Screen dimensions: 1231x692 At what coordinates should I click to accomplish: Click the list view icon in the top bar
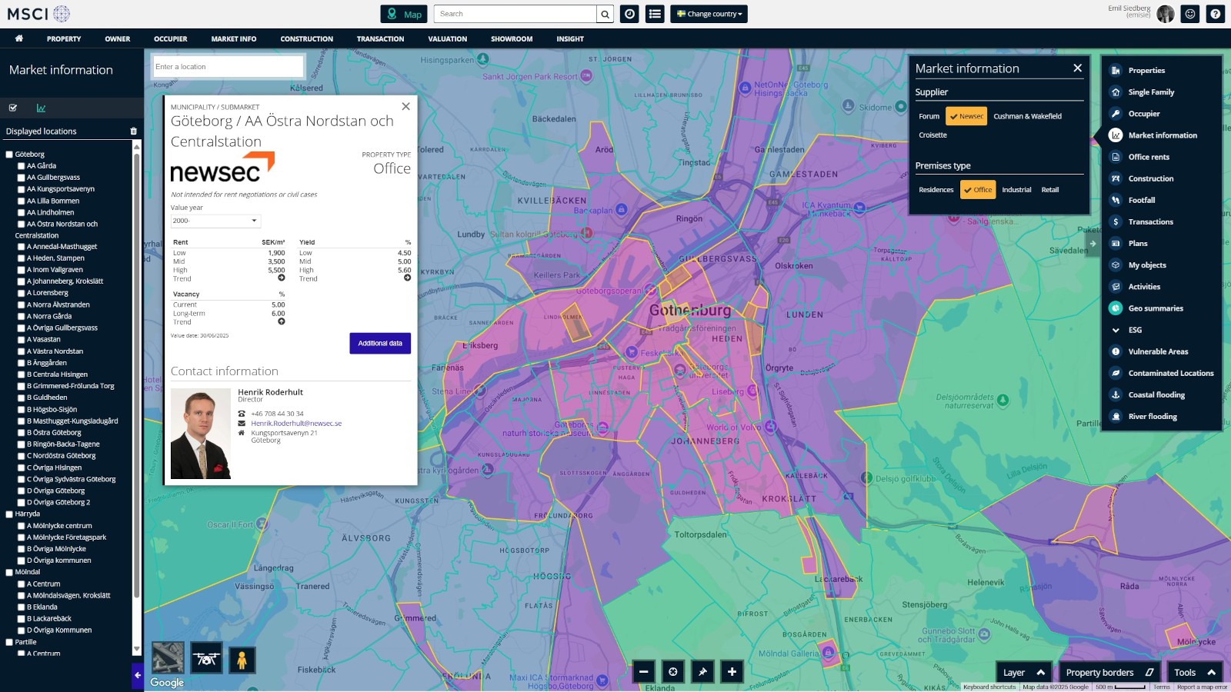pos(655,14)
